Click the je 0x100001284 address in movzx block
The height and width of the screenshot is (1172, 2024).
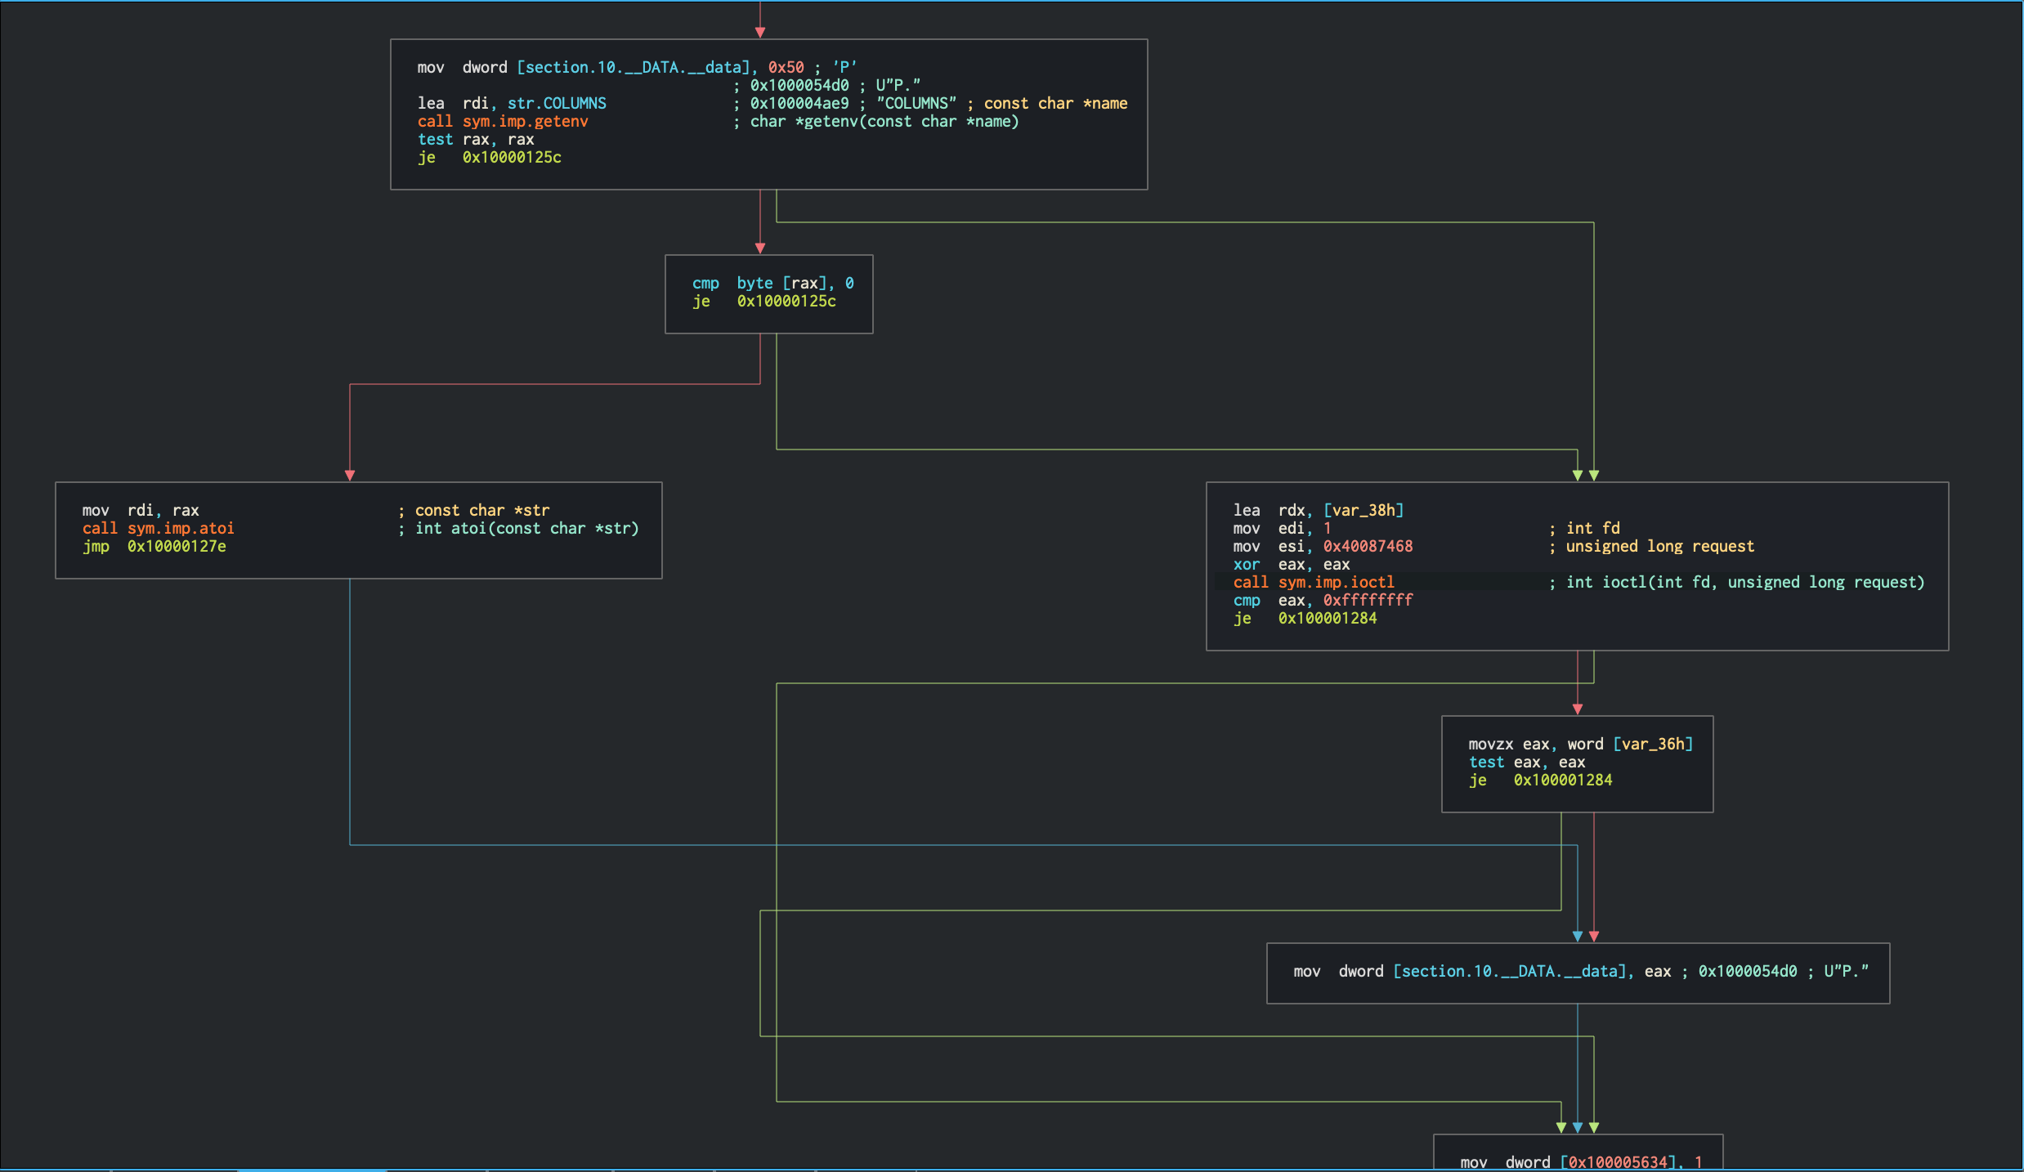(x=1562, y=780)
